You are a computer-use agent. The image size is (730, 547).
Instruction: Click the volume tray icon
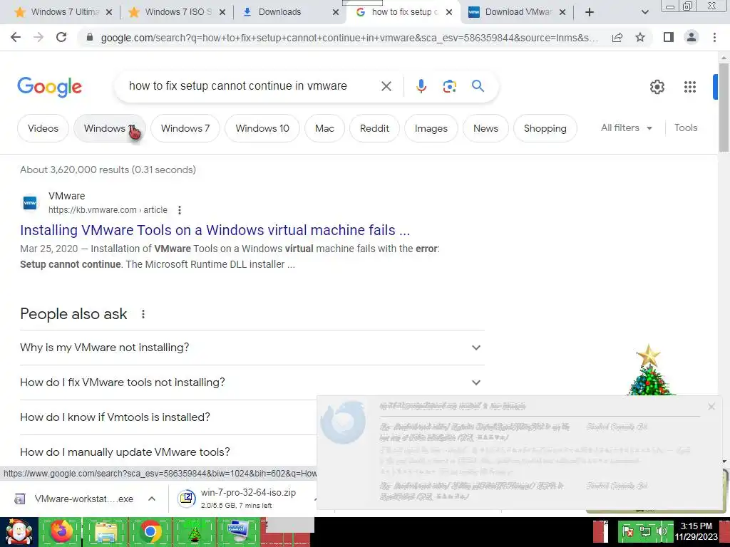click(662, 531)
